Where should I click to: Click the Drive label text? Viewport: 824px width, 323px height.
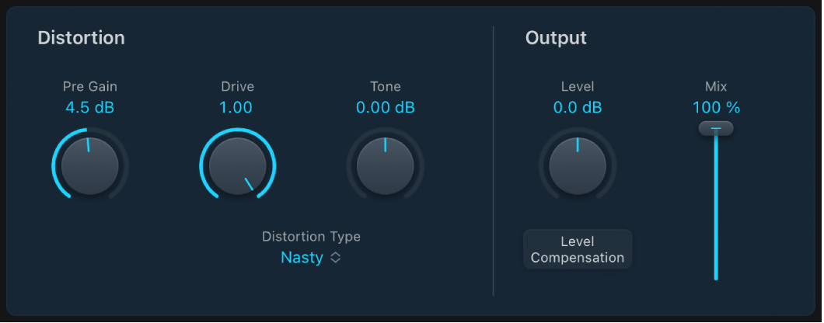coord(237,87)
